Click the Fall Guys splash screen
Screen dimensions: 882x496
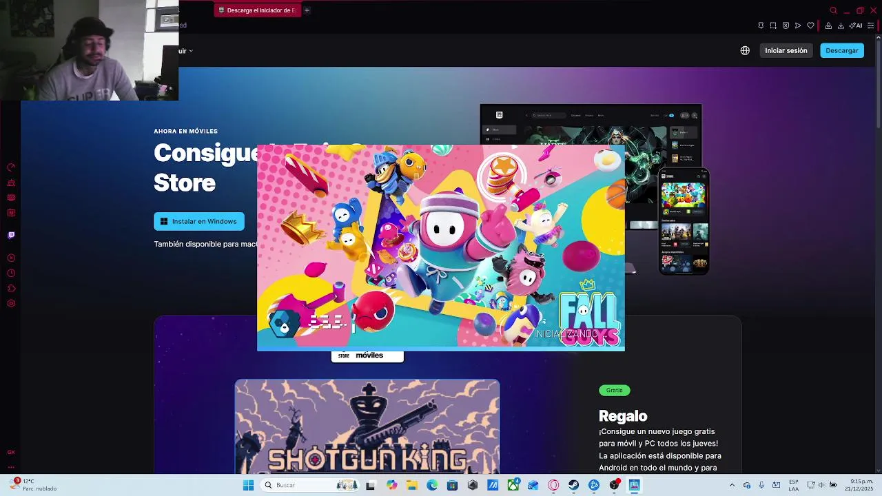pyautogui.click(x=441, y=248)
